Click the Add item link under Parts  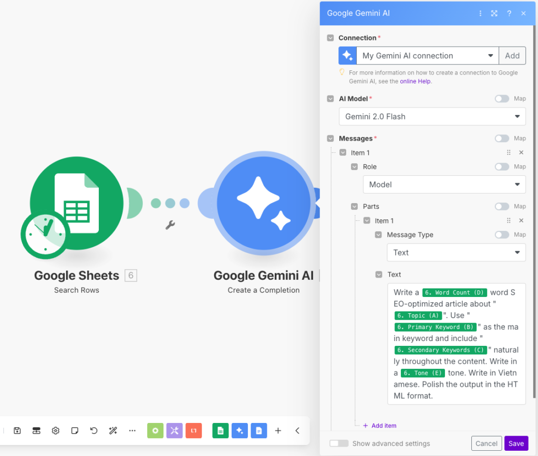click(x=380, y=426)
